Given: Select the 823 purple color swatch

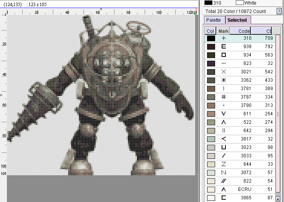Looking at the screenshot, I should click(x=211, y=63).
